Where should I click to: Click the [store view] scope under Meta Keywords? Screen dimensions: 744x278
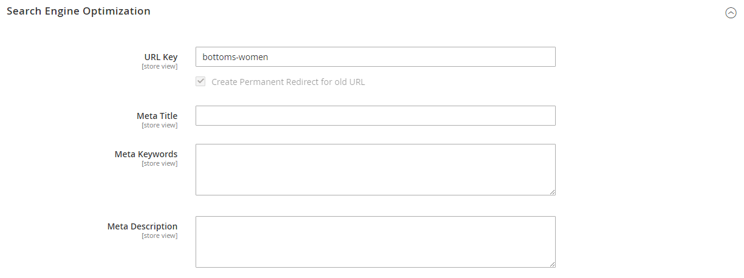pyautogui.click(x=160, y=163)
